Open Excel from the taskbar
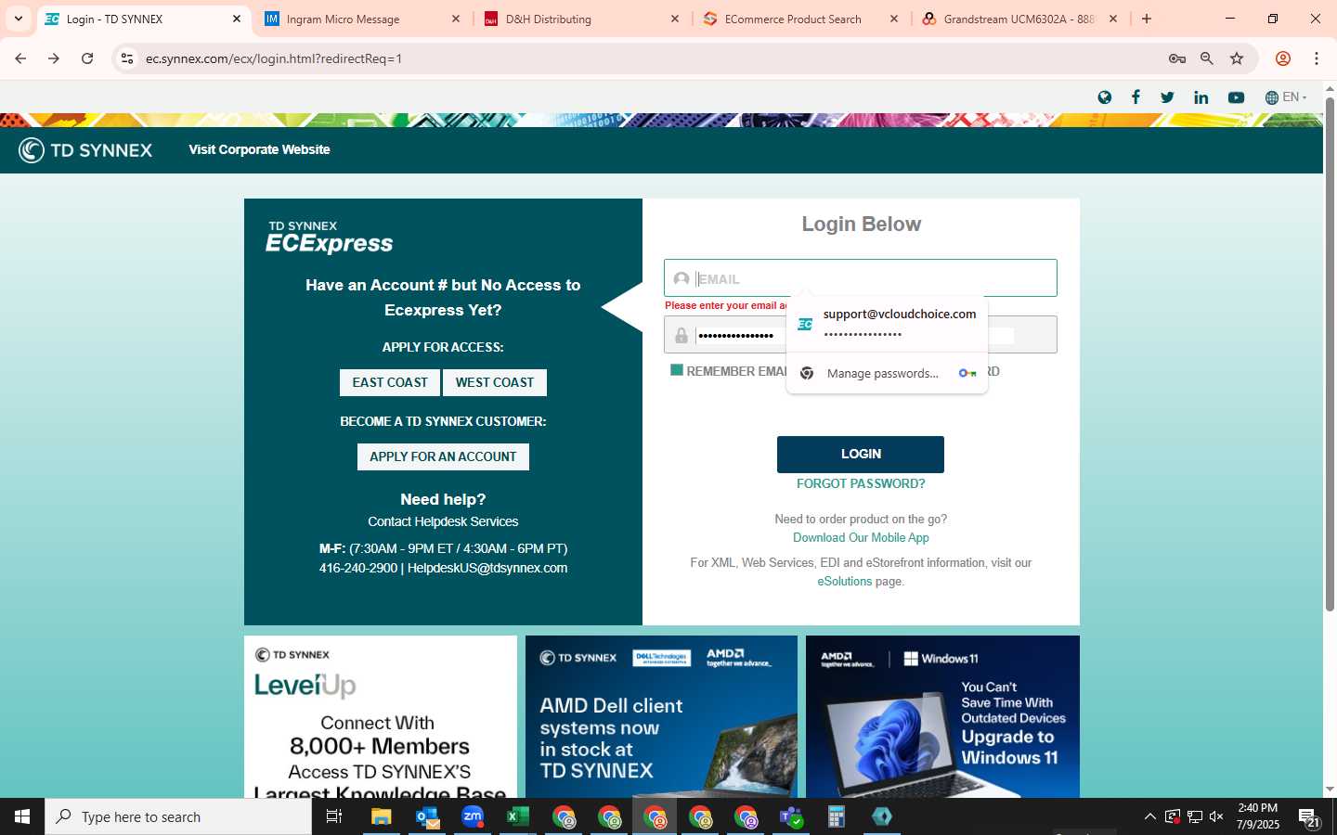Viewport: 1337px width, 835px height. (x=518, y=816)
